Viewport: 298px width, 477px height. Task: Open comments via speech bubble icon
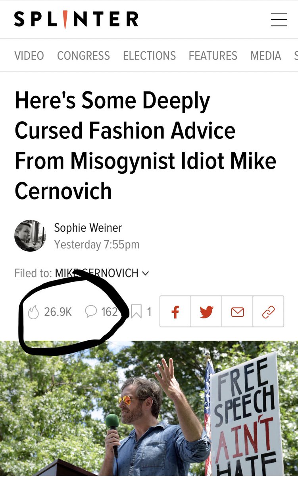91,312
